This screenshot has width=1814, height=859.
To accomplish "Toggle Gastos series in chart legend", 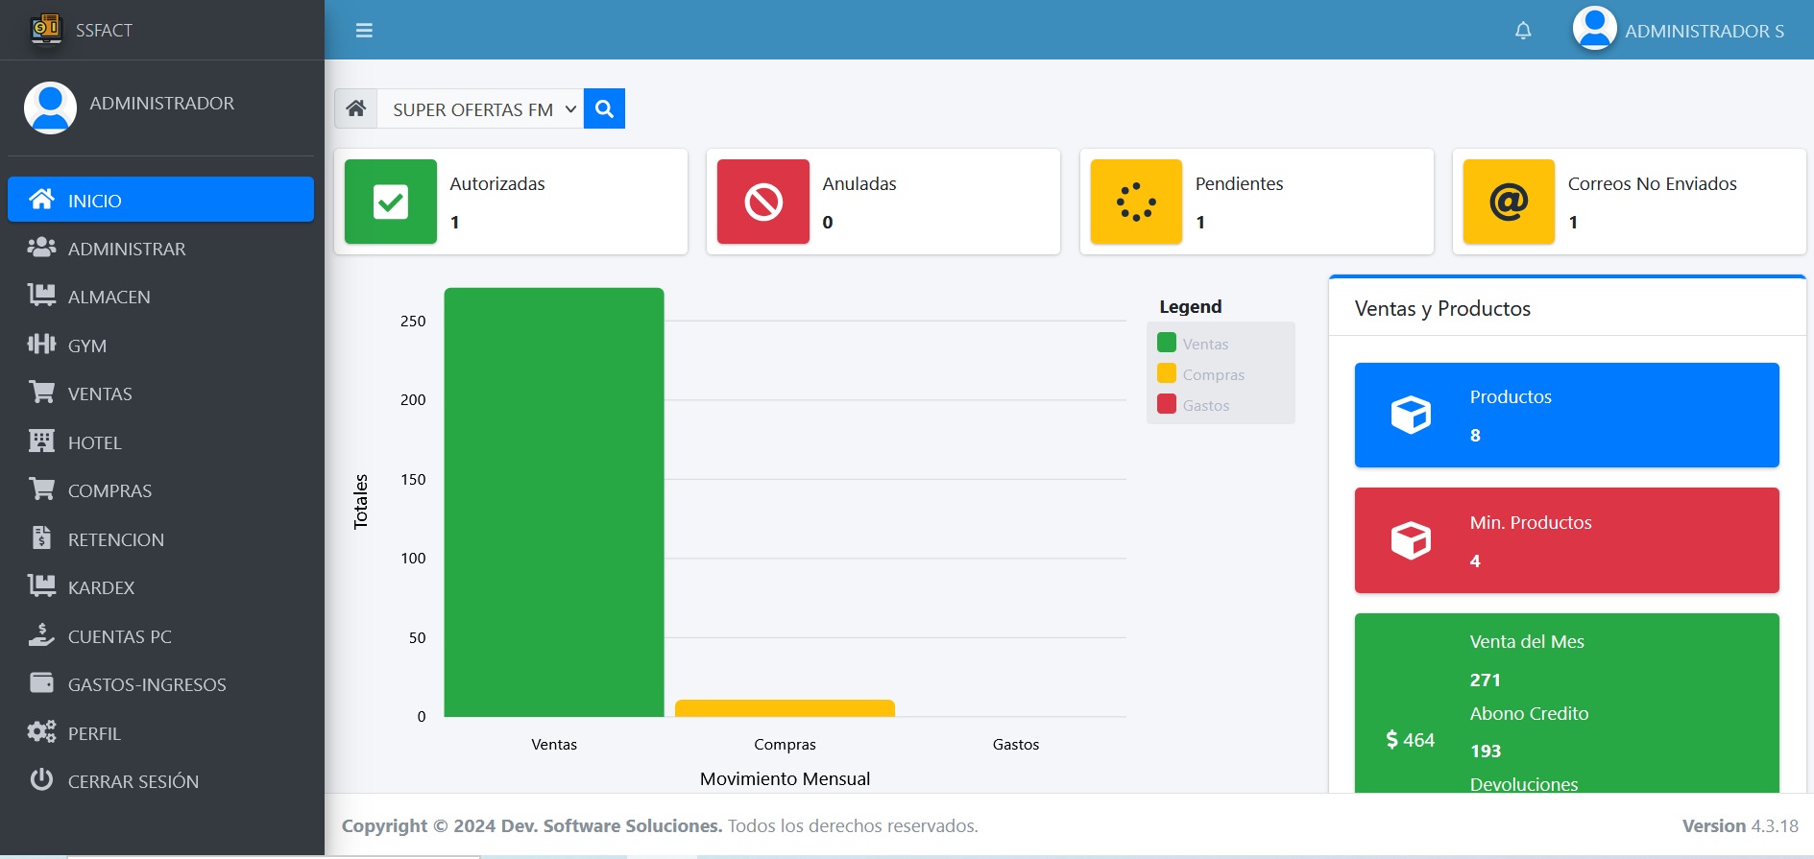I will point(1195,405).
